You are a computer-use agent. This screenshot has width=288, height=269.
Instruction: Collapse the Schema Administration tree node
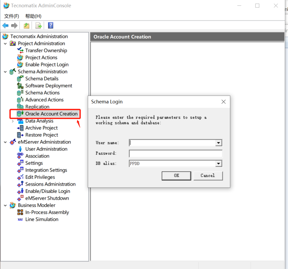[5, 72]
